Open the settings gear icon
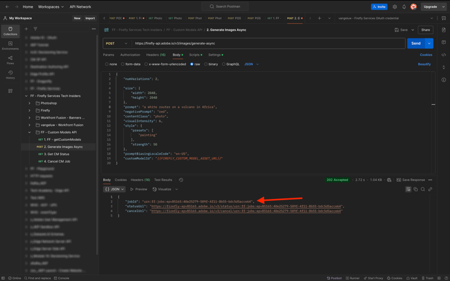This screenshot has height=281, width=450. pyautogui.click(x=394, y=7)
